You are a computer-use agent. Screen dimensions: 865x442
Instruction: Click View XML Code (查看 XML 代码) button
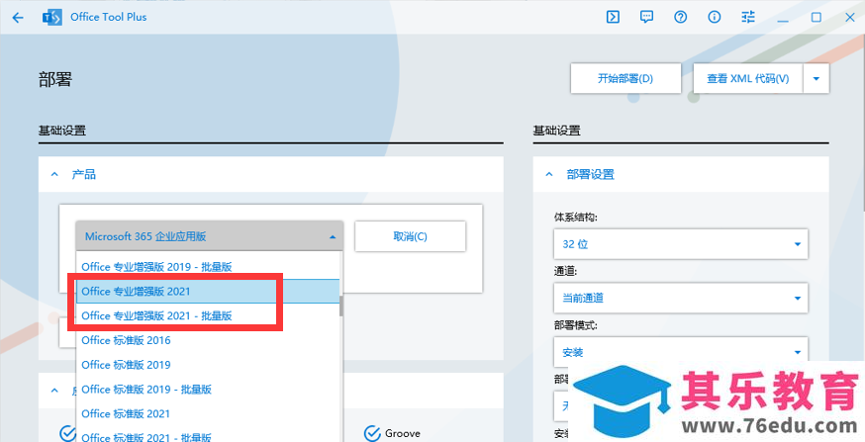748,78
